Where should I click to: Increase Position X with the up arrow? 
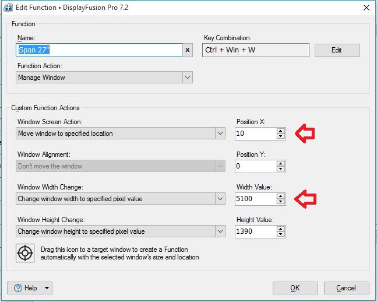pos(281,131)
